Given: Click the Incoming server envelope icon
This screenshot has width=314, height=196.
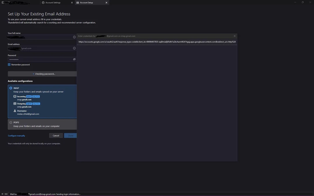Looking at the screenshot, I should click(x=15, y=96).
